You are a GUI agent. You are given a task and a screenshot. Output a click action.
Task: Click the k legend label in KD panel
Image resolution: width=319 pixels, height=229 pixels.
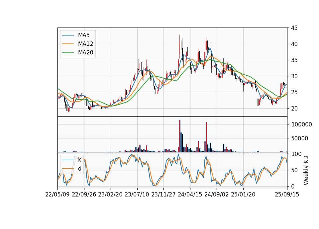(x=79, y=160)
